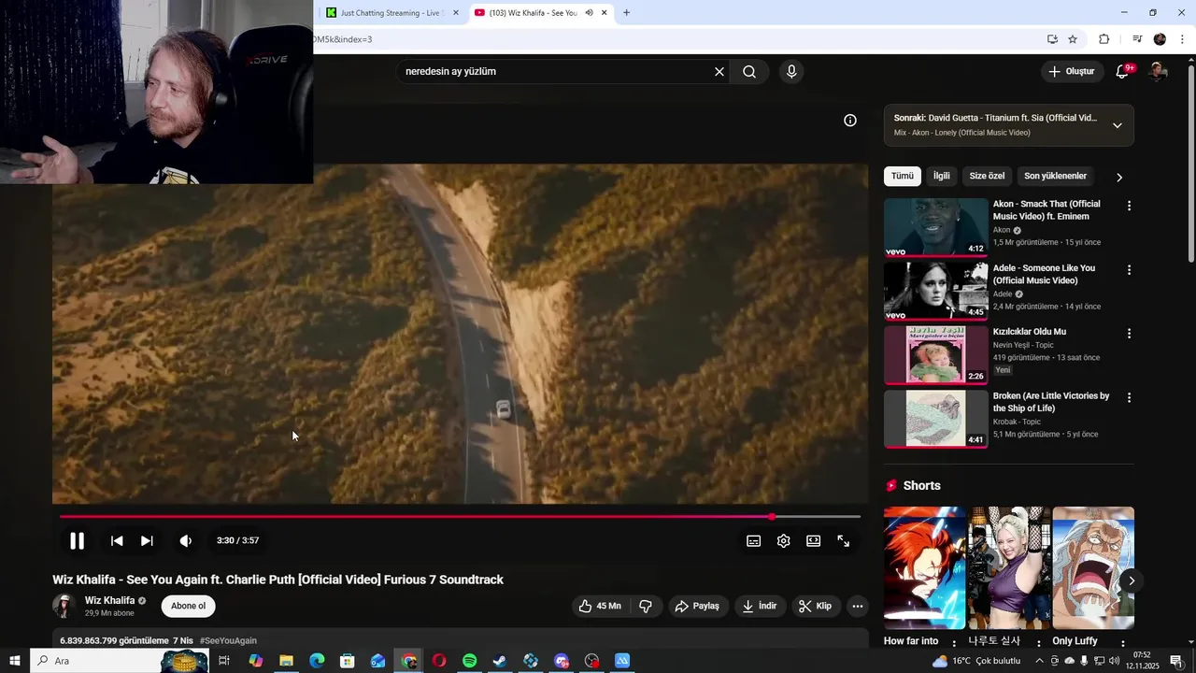This screenshot has width=1196, height=673.
Task: Go to the previous video in playlist
Action: (x=117, y=540)
